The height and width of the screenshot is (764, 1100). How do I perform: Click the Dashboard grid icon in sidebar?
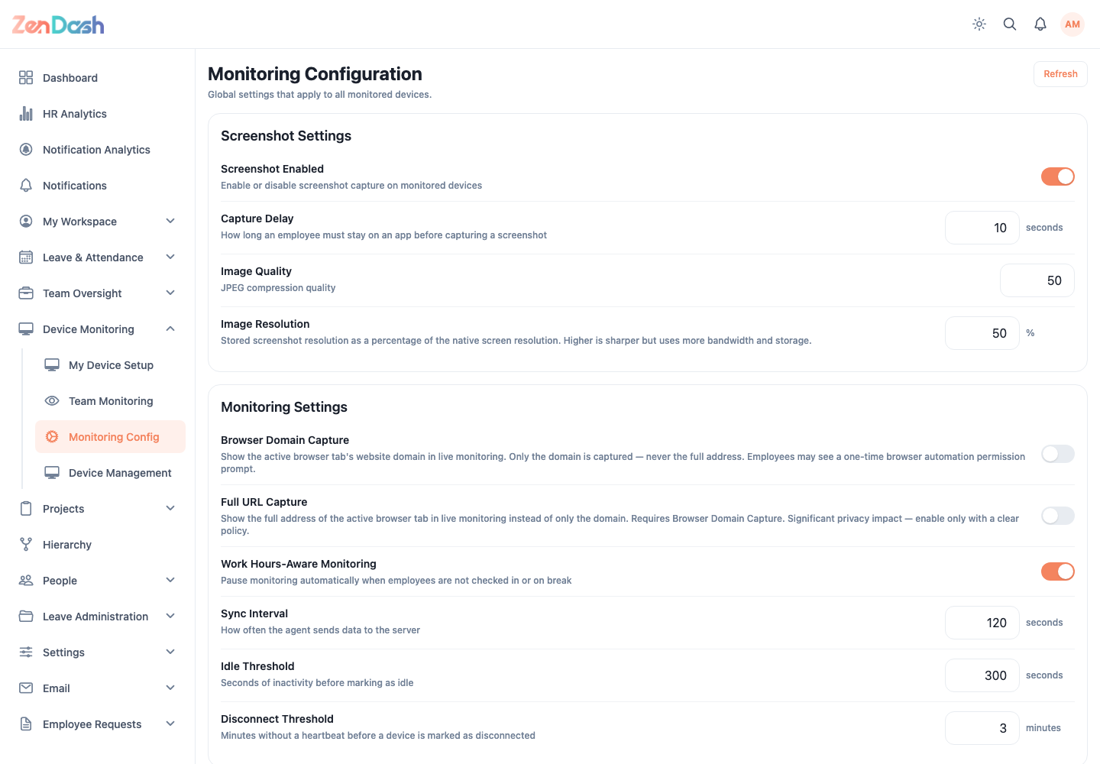click(26, 77)
